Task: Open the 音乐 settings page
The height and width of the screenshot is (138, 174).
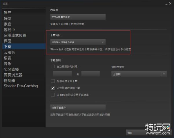Action: click(x=8, y=64)
